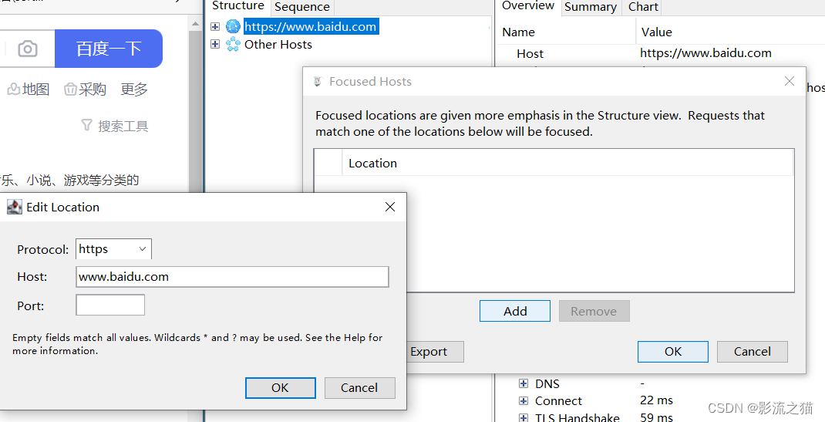Click the 地图 link
Viewport: 825px width, 422px height.
[35, 89]
